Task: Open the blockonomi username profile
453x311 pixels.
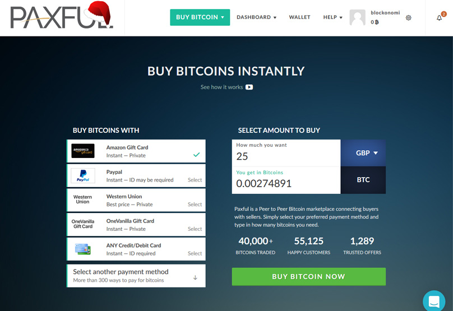Action: [385, 13]
